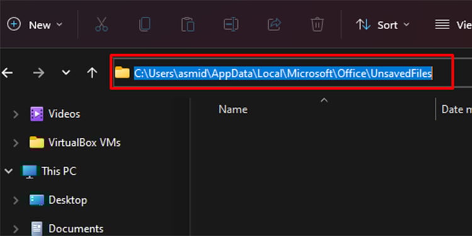Expand the VirtualBox VMs node

coord(16,143)
